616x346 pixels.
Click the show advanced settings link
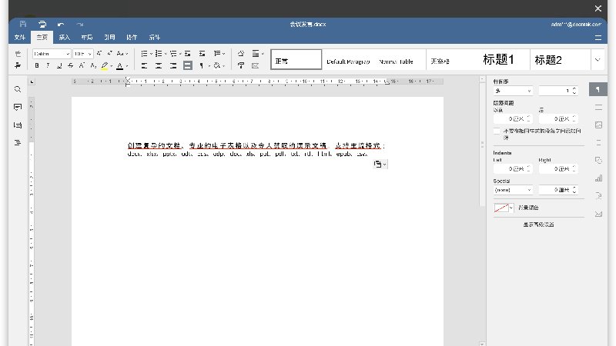[x=538, y=225]
